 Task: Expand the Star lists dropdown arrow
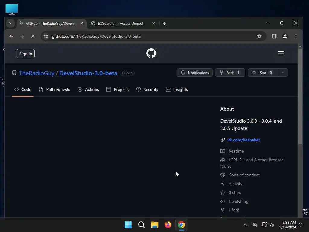click(x=283, y=72)
